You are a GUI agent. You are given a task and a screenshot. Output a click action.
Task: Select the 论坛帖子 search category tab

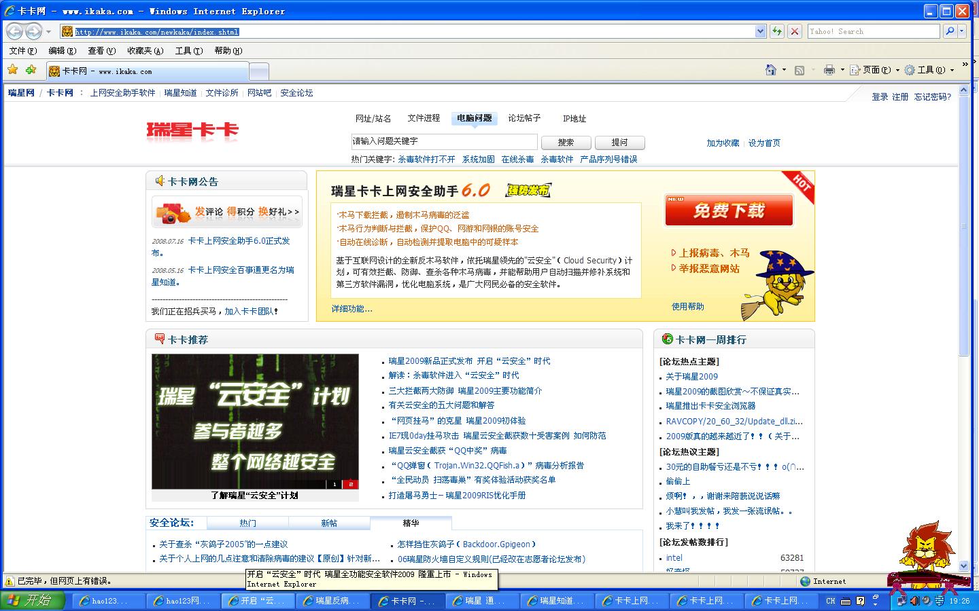(x=524, y=118)
